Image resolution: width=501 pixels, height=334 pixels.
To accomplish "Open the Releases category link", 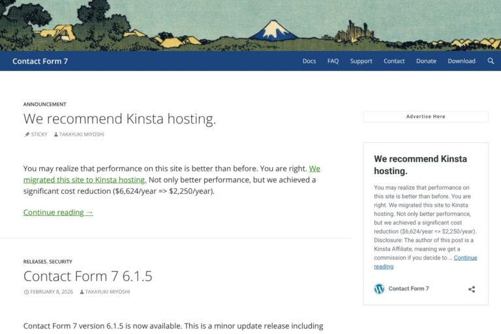I will [35, 262].
